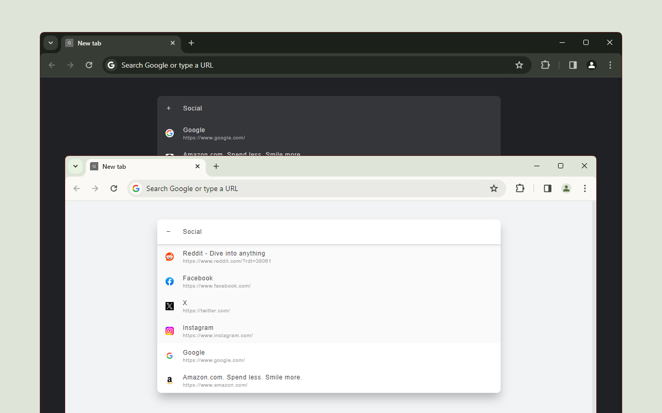The image size is (662, 413).
Task: Click the reload button in light window
Action: (x=114, y=188)
